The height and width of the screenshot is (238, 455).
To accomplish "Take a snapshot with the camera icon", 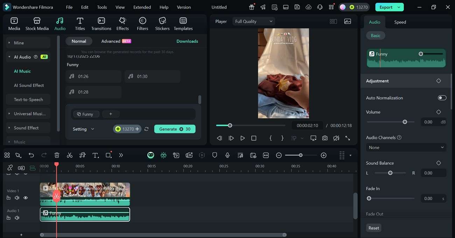I will (x=325, y=138).
